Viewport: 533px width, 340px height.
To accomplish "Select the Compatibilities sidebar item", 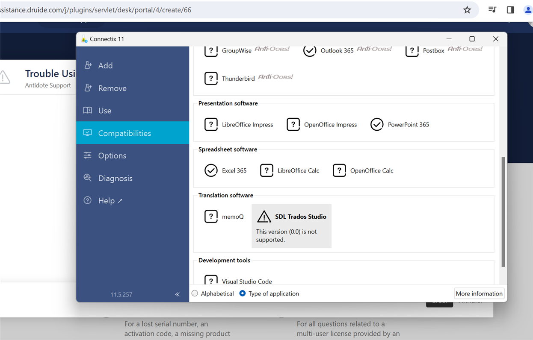I will coord(133,133).
